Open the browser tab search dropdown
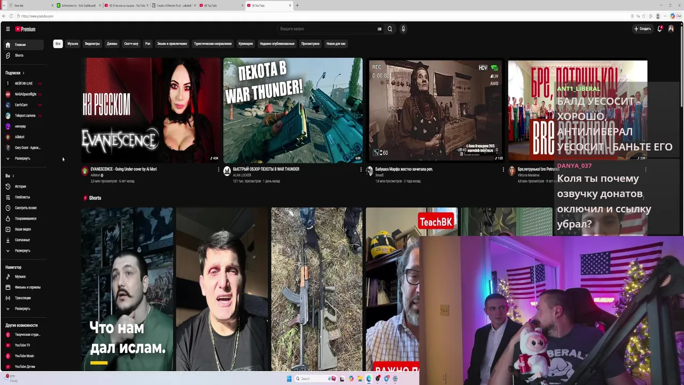The image size is (684, 385). point(3,5)
